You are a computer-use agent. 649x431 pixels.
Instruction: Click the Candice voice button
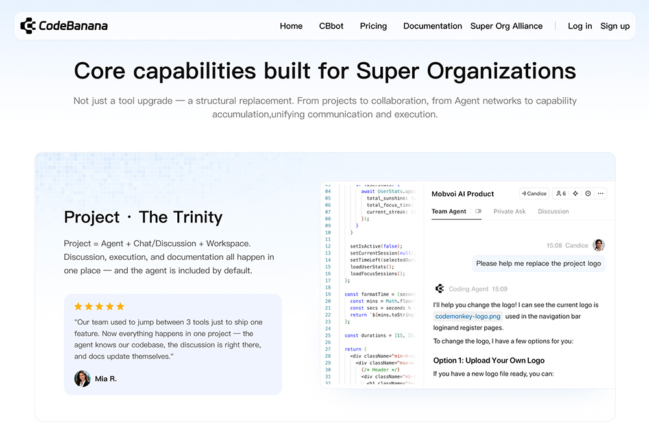534,193
